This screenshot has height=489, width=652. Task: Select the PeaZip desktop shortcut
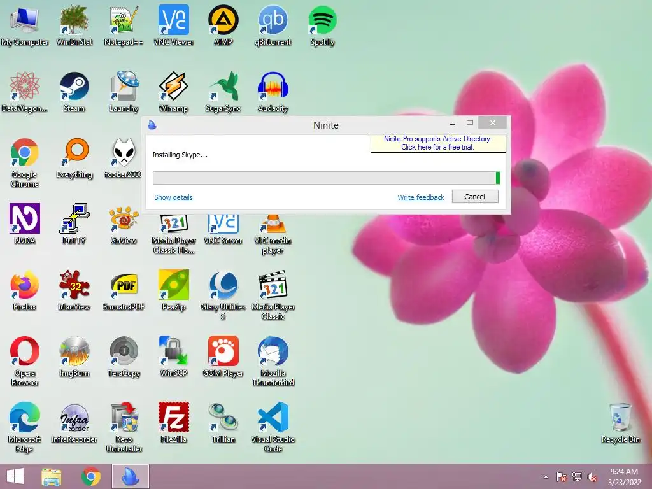[173, 290]
